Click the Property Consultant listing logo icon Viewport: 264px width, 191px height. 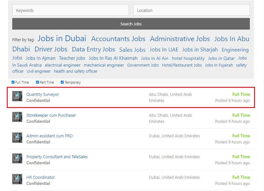(17, 158)
